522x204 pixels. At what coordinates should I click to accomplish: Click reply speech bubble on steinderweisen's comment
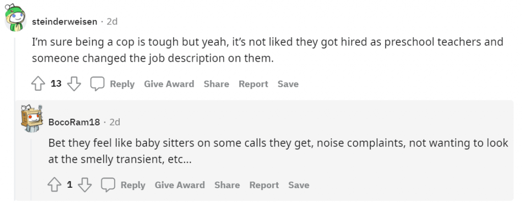tap(97, 84)
